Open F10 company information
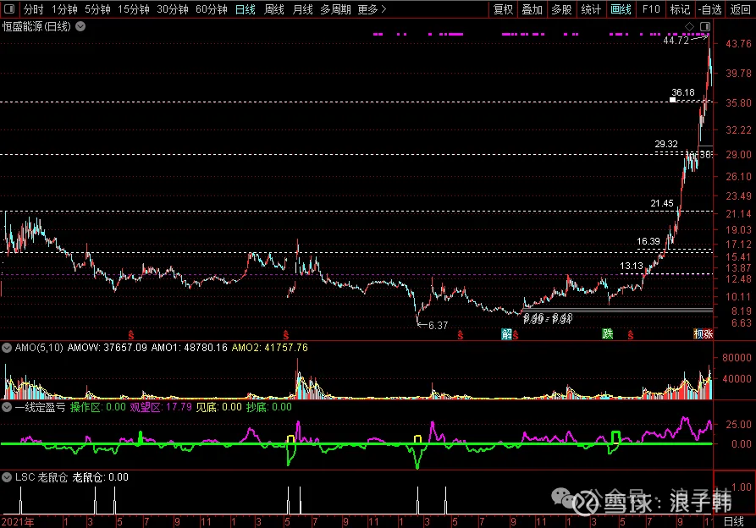Image resolution: width=756 pixels, height=528 pixels. click(651, 9)
